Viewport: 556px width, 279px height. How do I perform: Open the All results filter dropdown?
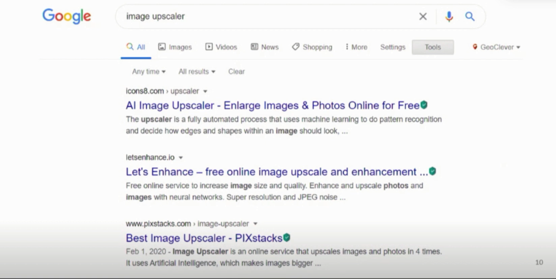(x=197, y=72)
